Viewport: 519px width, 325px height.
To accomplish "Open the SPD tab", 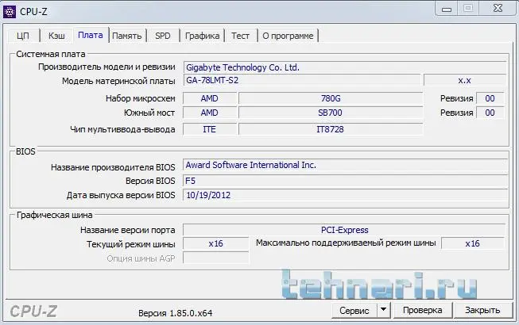I will 163,36.
